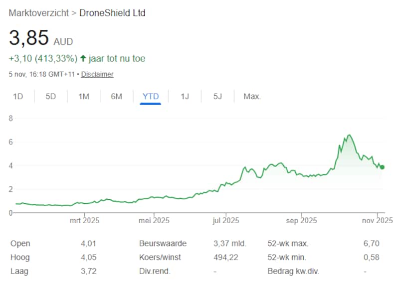Choose the 6M time range tab

116,96
